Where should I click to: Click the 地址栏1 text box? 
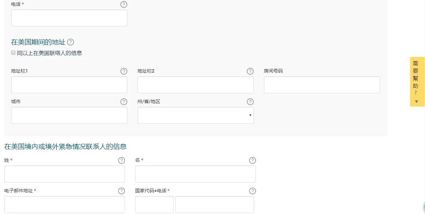tap(69, 85)
